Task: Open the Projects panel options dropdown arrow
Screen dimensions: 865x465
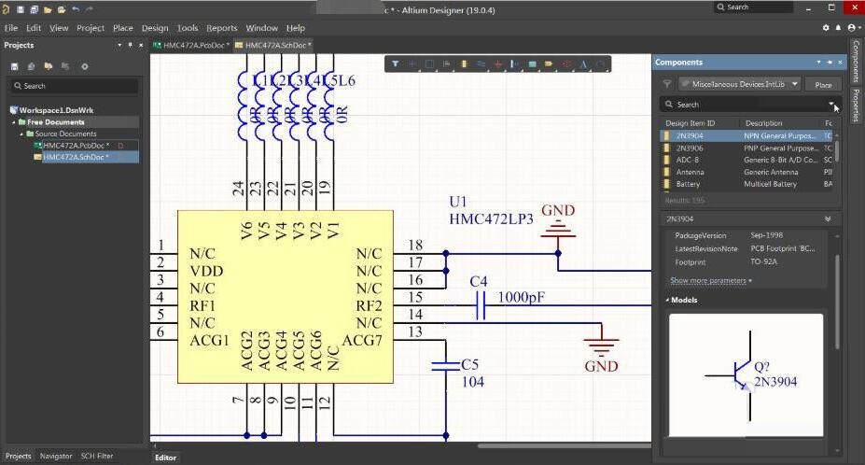Action: (119, 45)
